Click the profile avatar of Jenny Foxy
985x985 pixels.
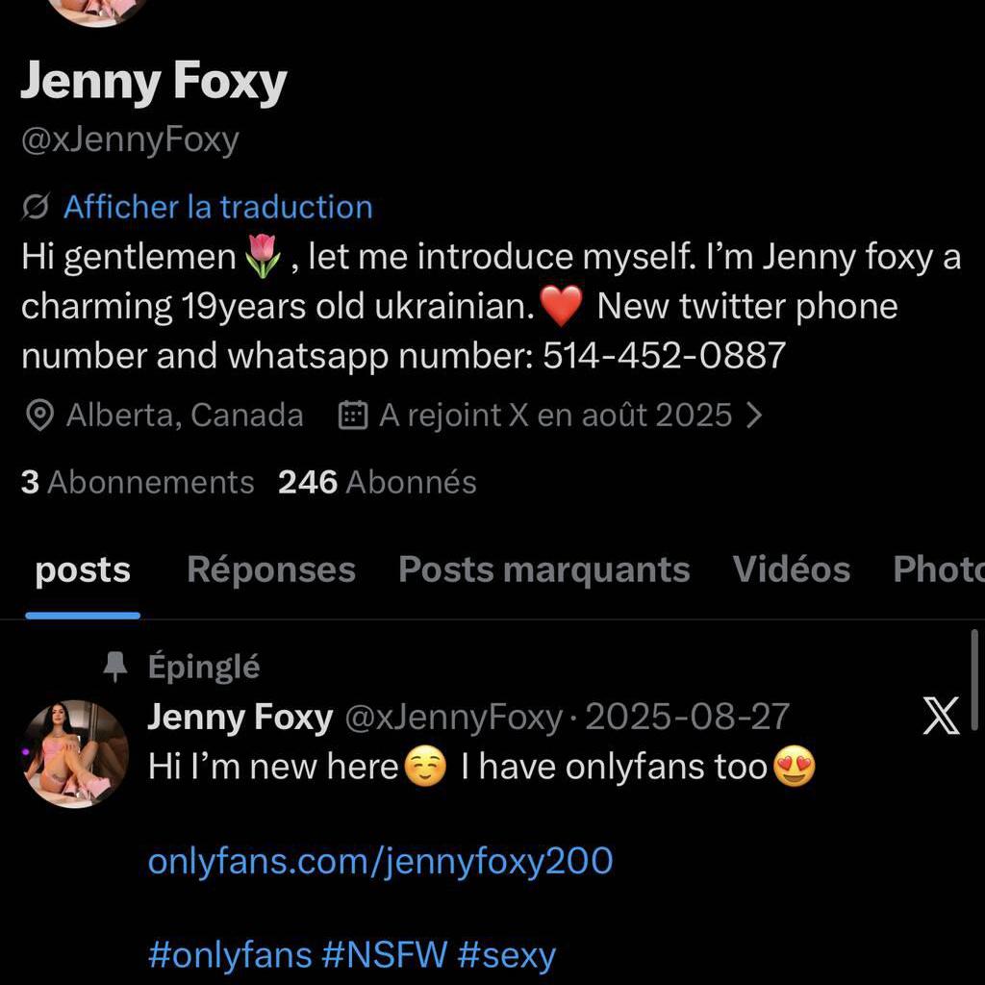click(76, 754)
